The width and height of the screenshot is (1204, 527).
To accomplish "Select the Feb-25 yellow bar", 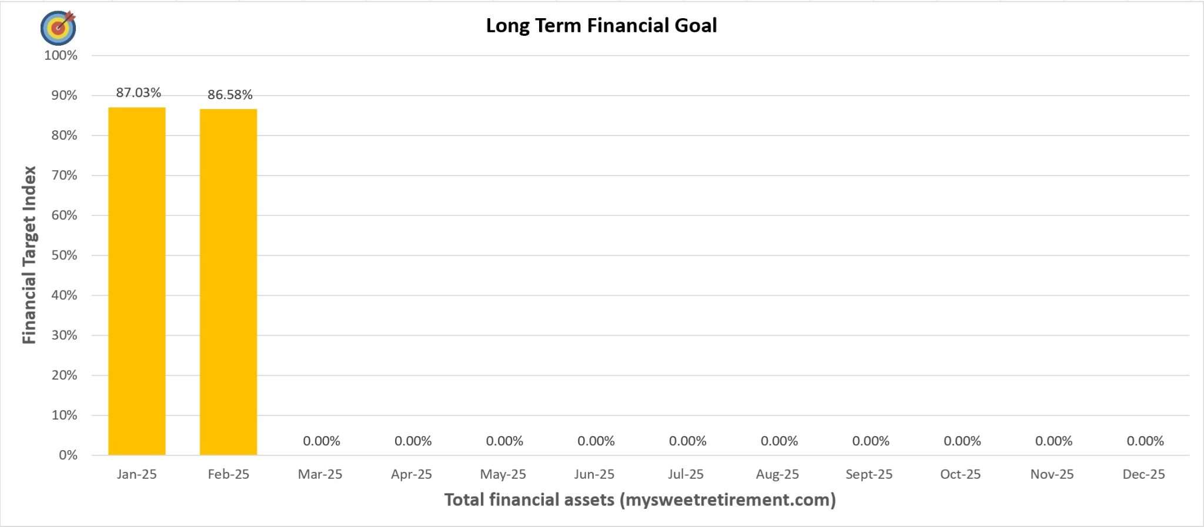I will click(x=228, y=282).
